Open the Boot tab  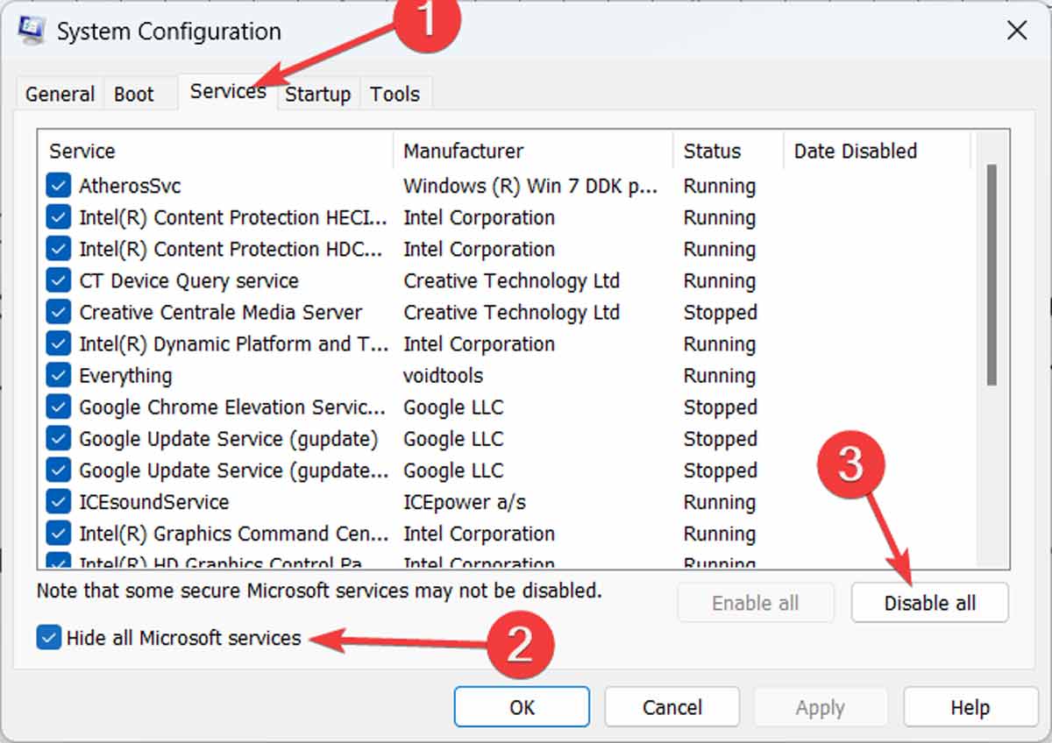[x=135, y=93]
